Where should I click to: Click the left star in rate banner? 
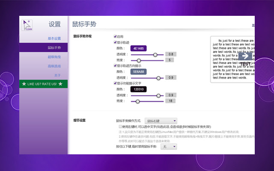[x=24, y=83]
